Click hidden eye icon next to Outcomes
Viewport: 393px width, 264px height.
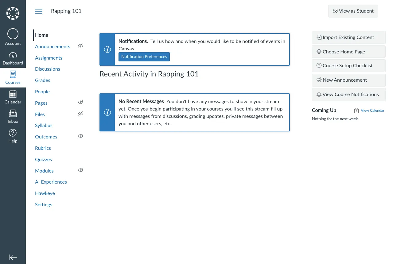point(81,136)
